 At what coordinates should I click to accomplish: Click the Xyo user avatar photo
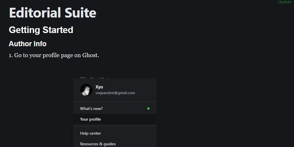pos(86,90)
